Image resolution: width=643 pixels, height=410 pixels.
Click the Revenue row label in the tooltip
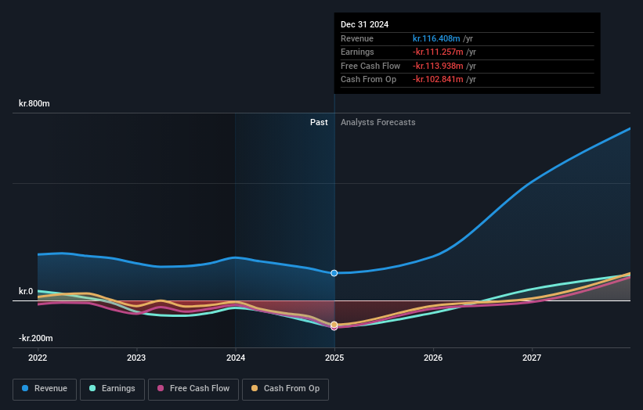(x=357, y=38)
